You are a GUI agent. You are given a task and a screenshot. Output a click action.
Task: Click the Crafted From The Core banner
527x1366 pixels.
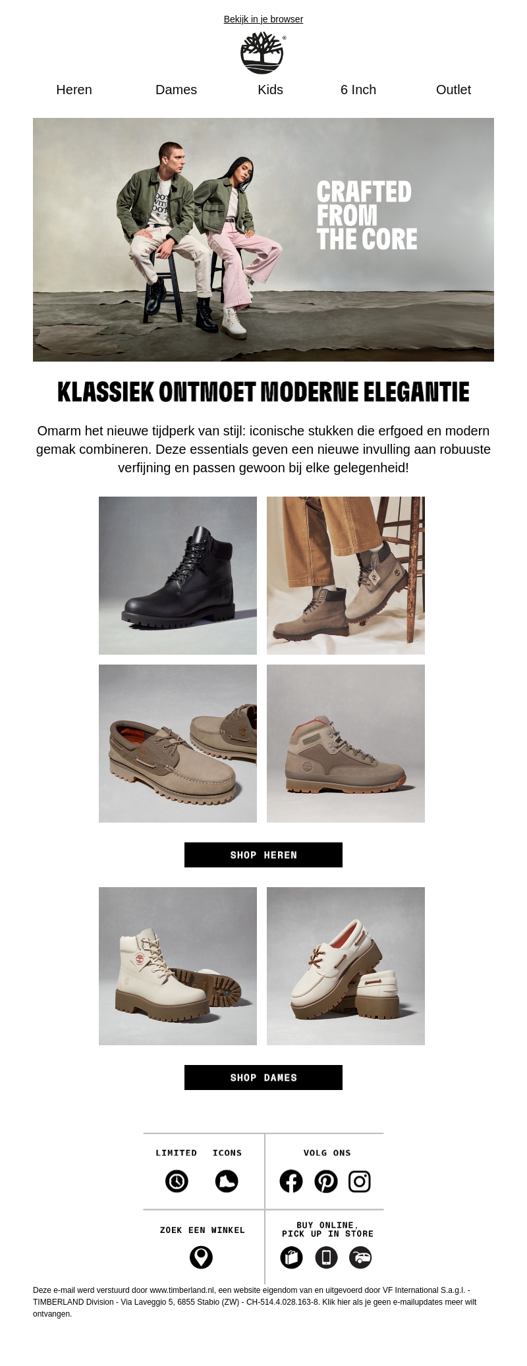(263, 240)
